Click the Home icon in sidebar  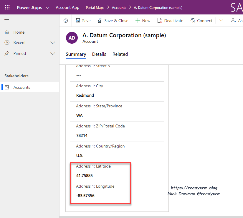(x=7, y=32)
